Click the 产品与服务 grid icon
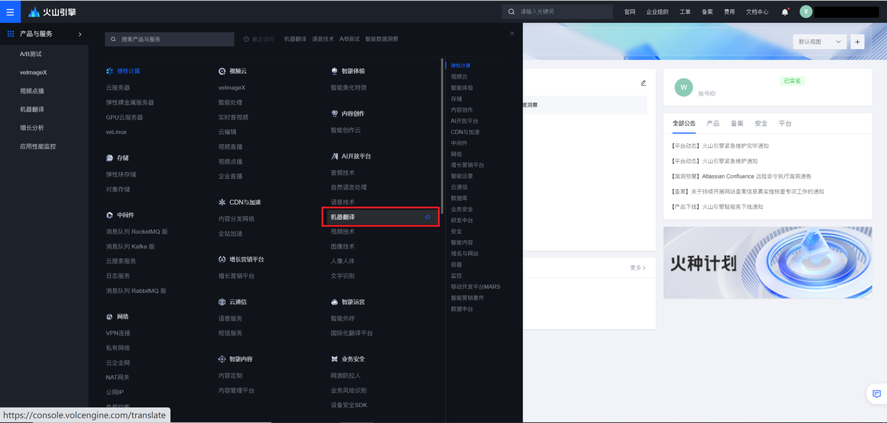Screen dimensions: 887x423 [x=10, y=34]
